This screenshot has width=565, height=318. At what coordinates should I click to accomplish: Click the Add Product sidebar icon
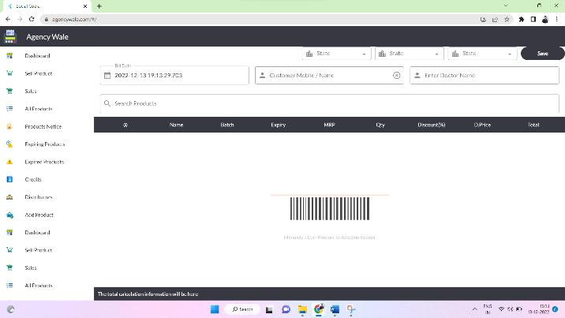tap(9, 215)
